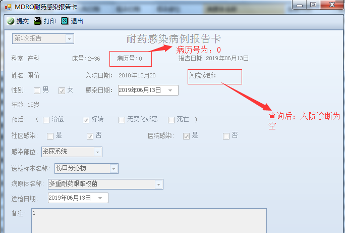Expand the 感染日期 date picker
The width and height of the screenshot is (345, 233).
coord(170,90)
